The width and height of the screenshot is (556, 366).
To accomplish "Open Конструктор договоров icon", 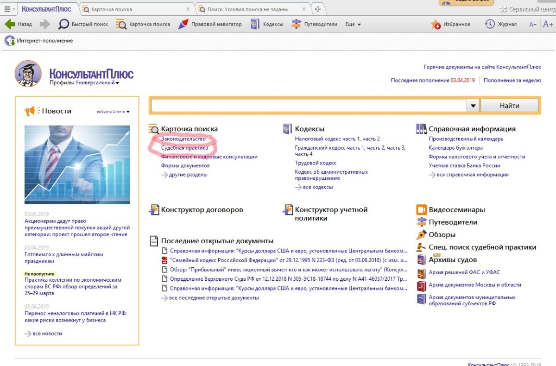I will click(x=154, y=210).
